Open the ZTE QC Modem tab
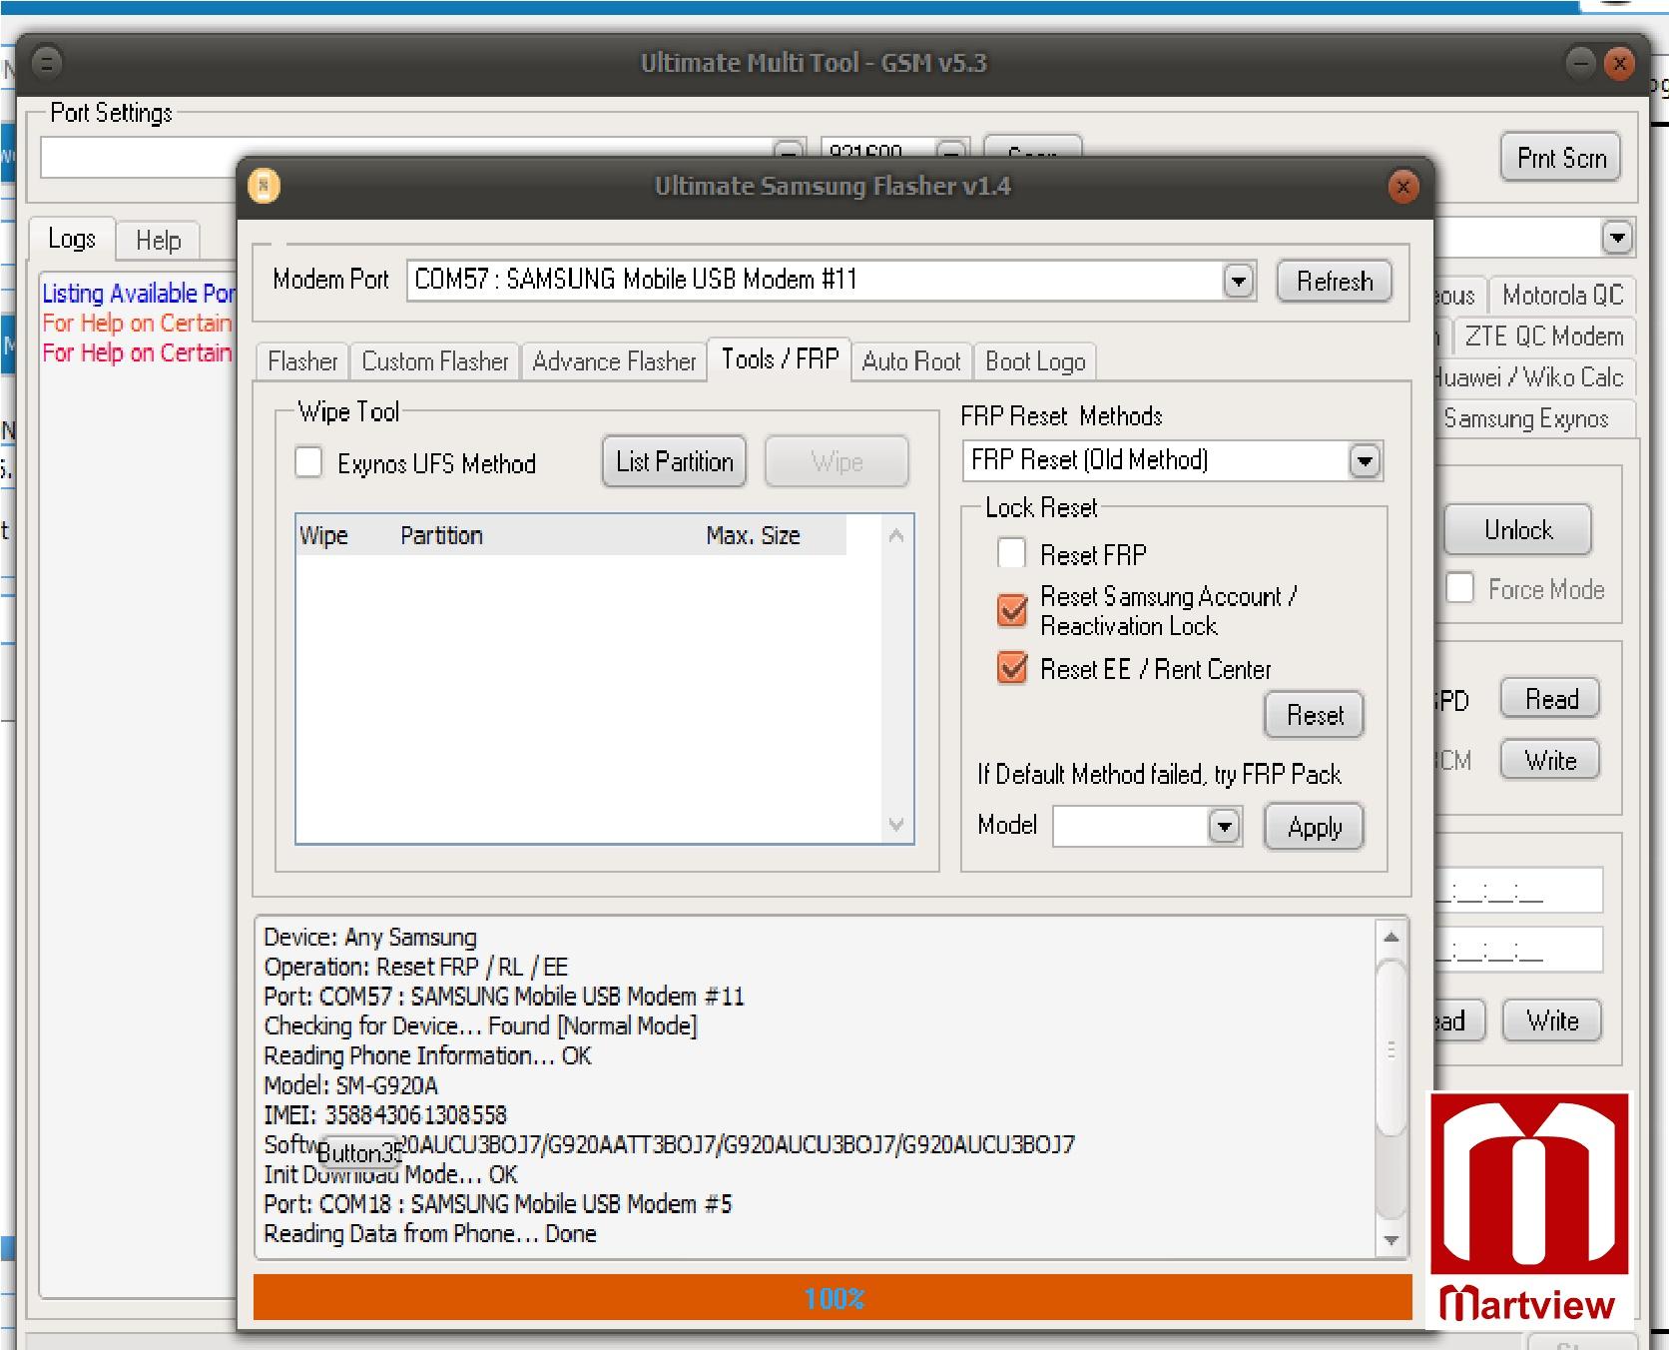This screenshot has height=1350, width=1669. [x=1543, y=337]
